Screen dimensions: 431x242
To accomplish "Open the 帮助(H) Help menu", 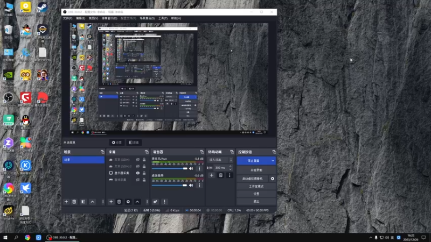I will (176, 18).
